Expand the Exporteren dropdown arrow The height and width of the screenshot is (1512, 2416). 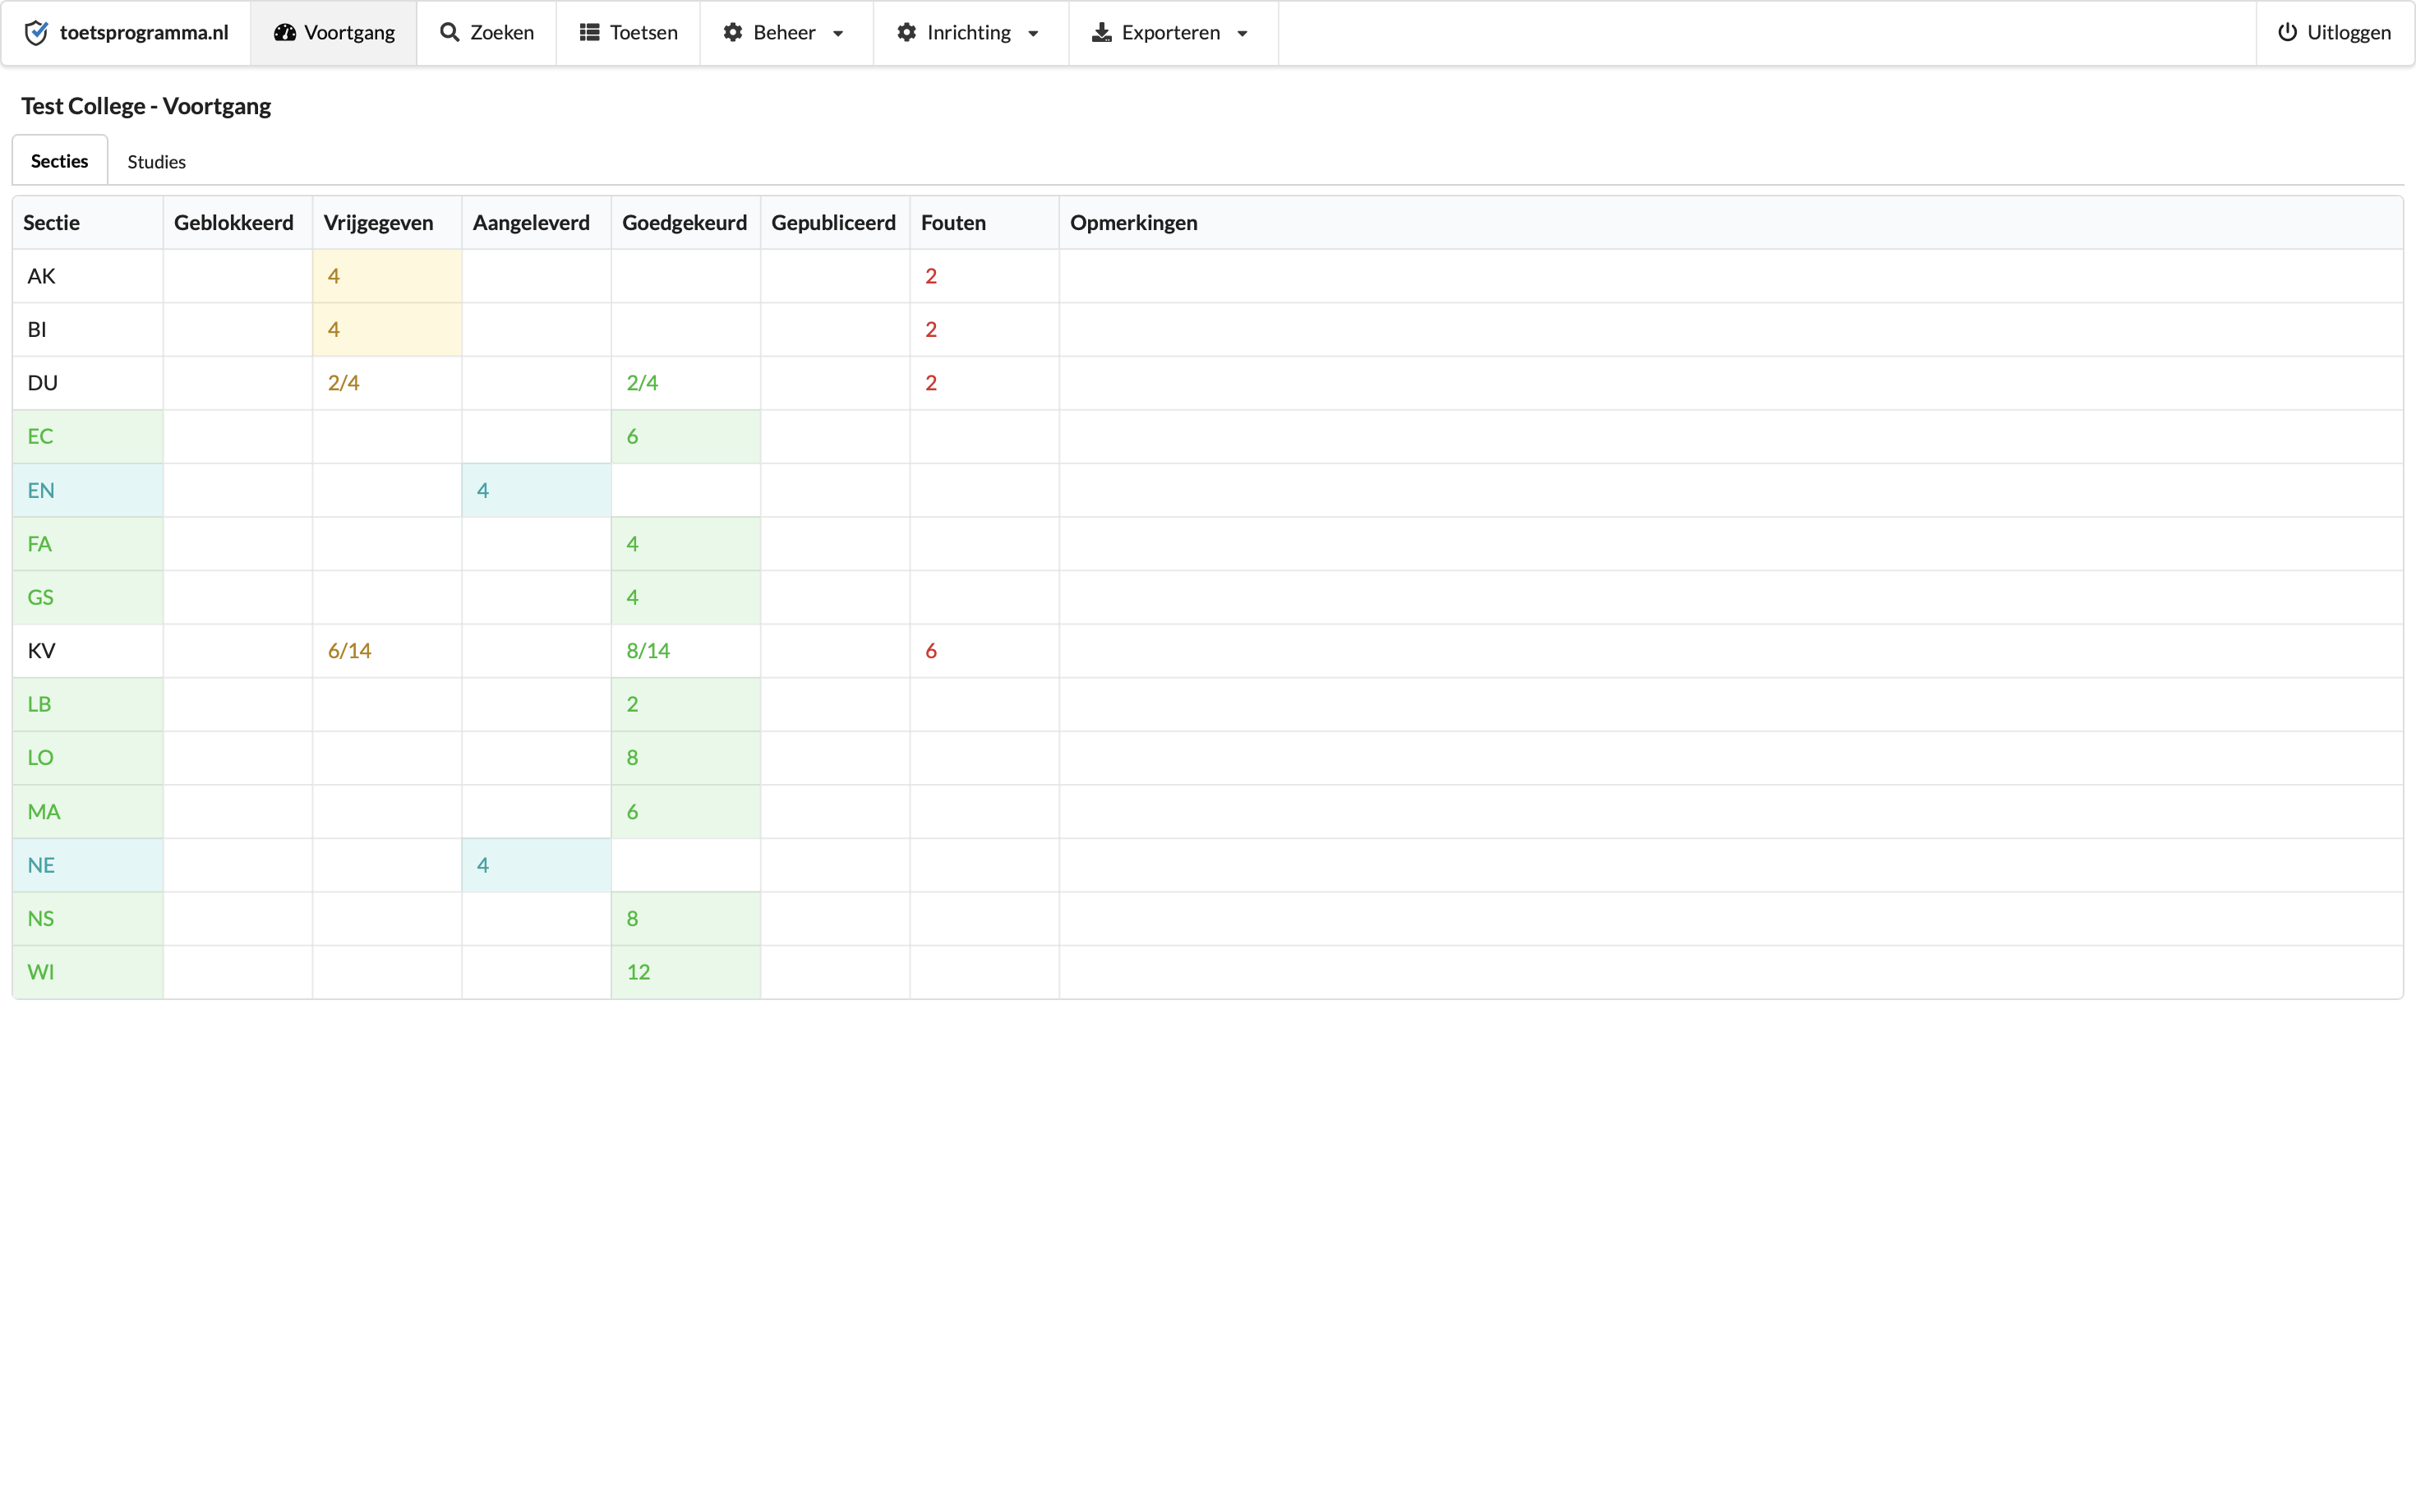click(1242, 34)
